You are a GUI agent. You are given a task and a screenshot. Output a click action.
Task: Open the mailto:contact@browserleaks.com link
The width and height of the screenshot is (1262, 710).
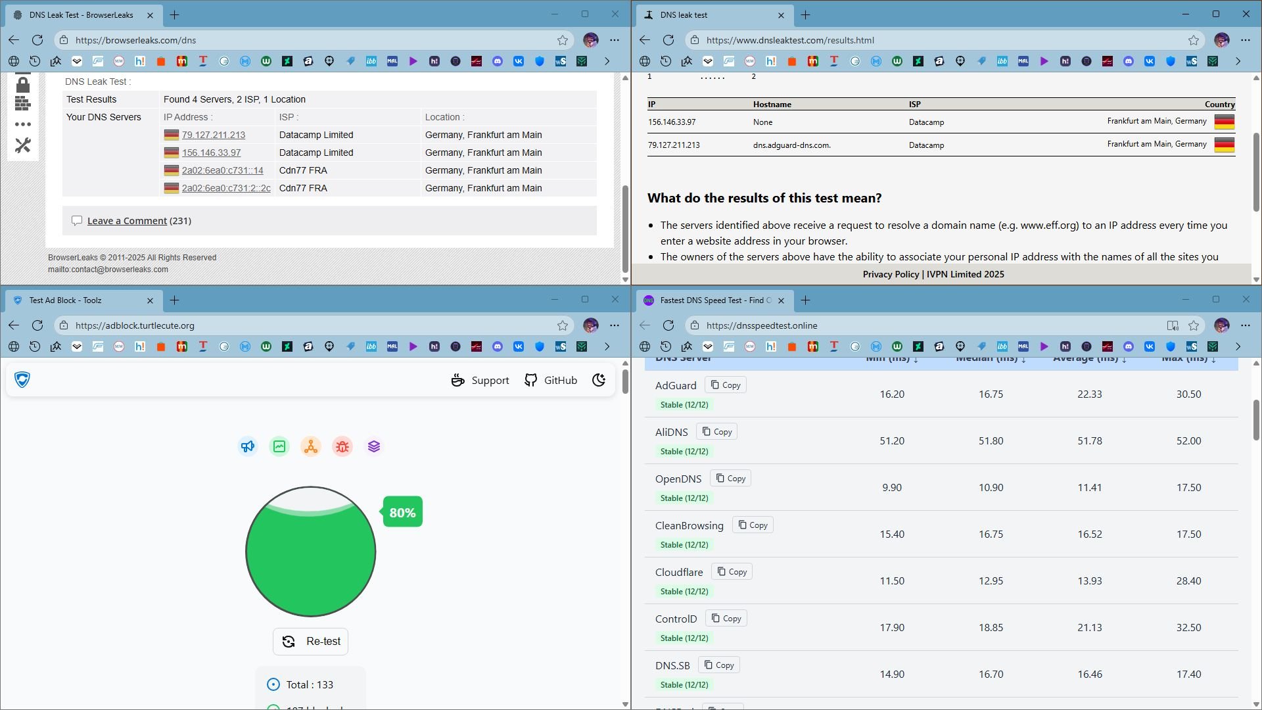[108, 270]
